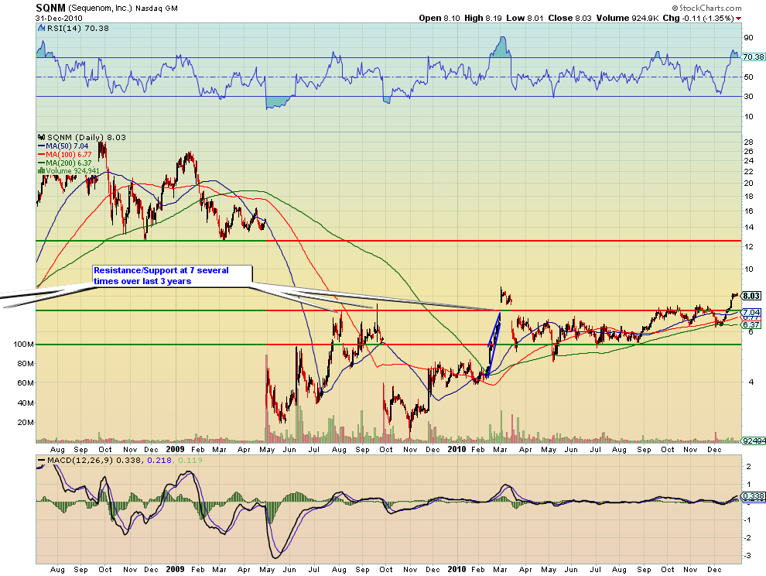Click the blue trendline on February 2010 rally
Image resolution: width=766 pixels, height=576 pixels.
click(x=494, y=345)
